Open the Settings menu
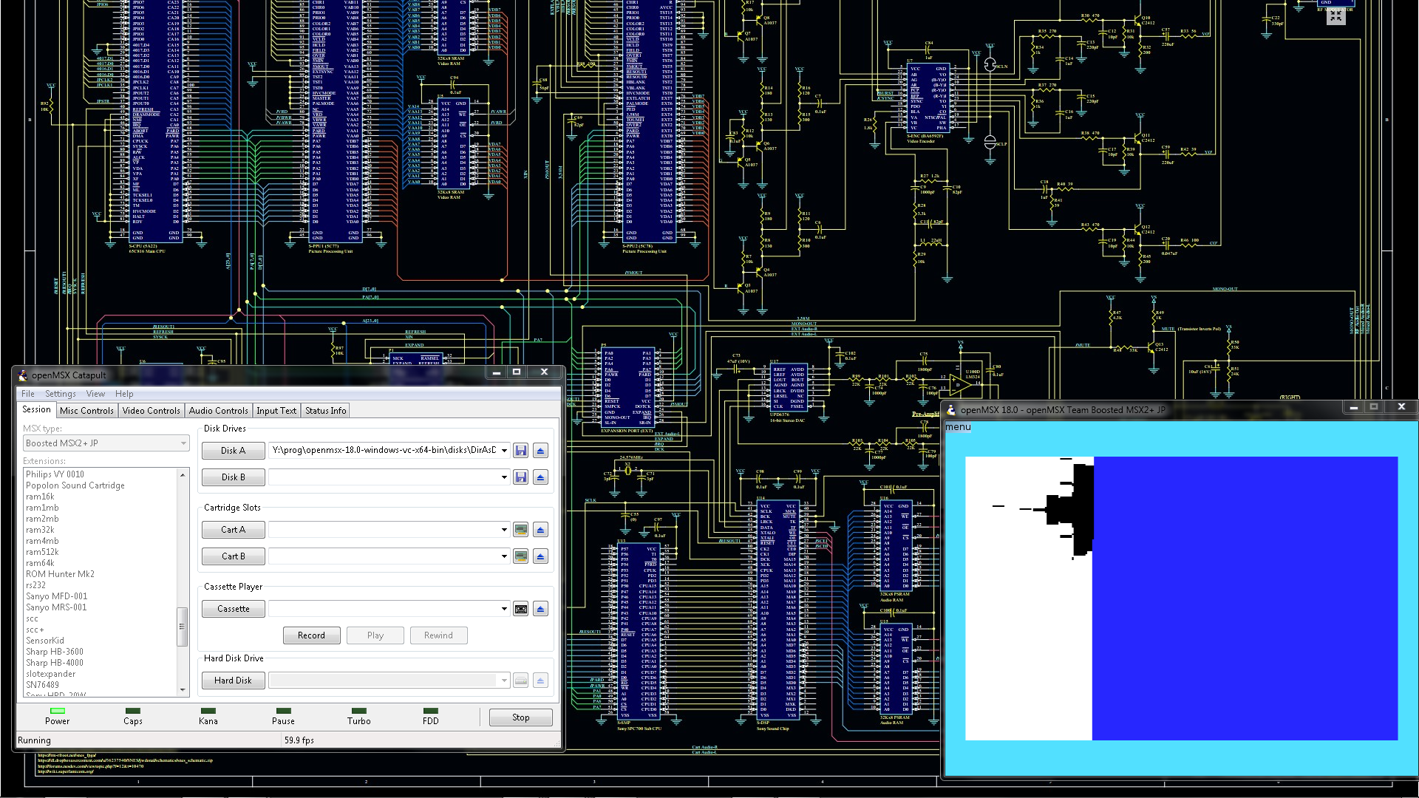Screen dimensions: 1419x798 60,394
